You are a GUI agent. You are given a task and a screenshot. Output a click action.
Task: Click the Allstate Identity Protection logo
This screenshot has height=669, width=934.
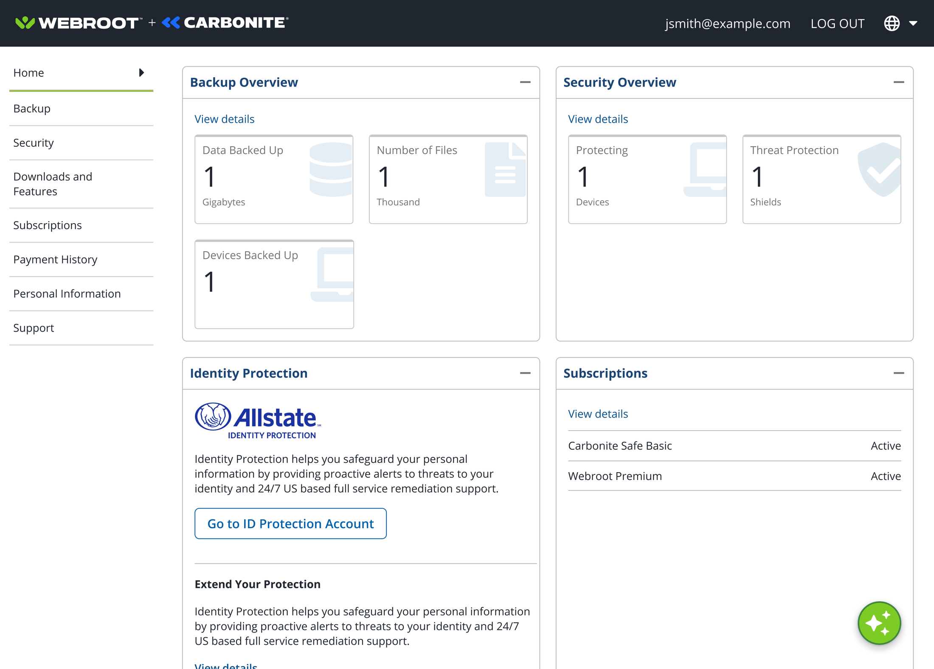(258, 421)
